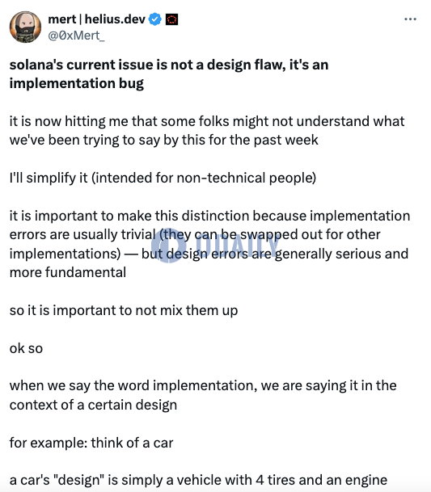
Task: Click the 'for example: think of a car' line
Action: (91, 443)
